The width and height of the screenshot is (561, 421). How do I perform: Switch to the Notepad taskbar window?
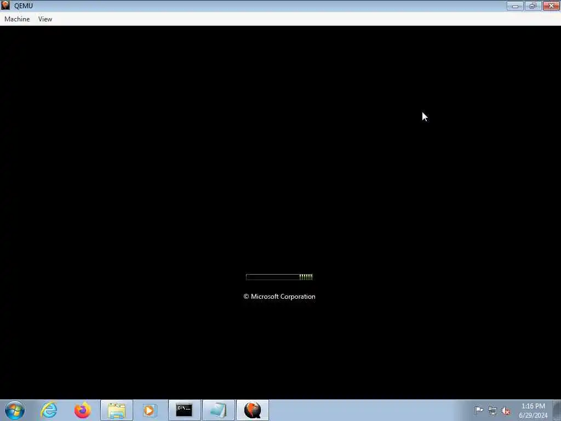218,410
